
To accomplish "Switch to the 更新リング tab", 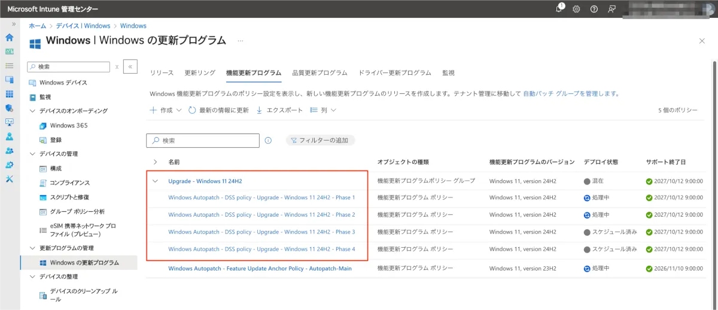I will [200, 73].
